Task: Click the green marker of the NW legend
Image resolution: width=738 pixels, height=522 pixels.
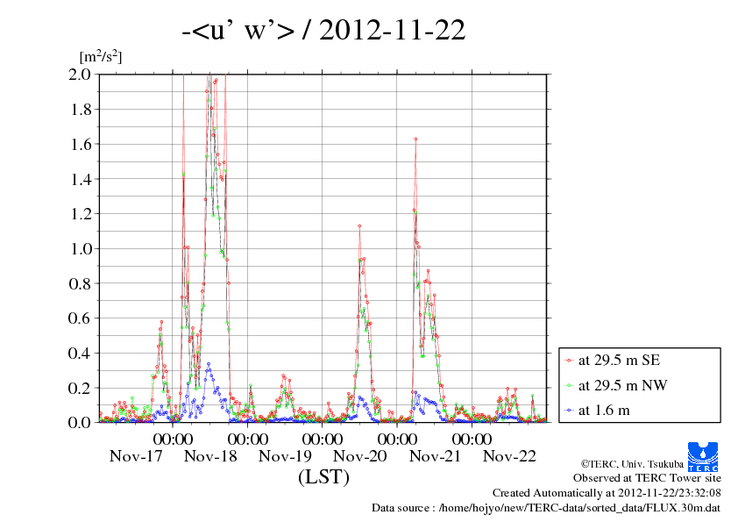Action: pos(569,385)
